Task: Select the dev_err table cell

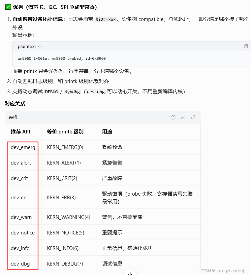Action: point(23,198)
